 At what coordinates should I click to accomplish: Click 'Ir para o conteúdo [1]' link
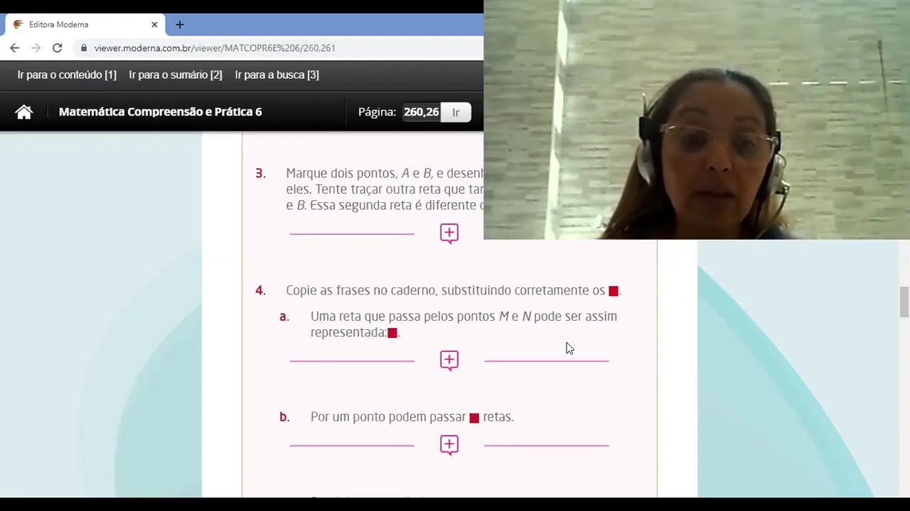(x=67, y=75)
